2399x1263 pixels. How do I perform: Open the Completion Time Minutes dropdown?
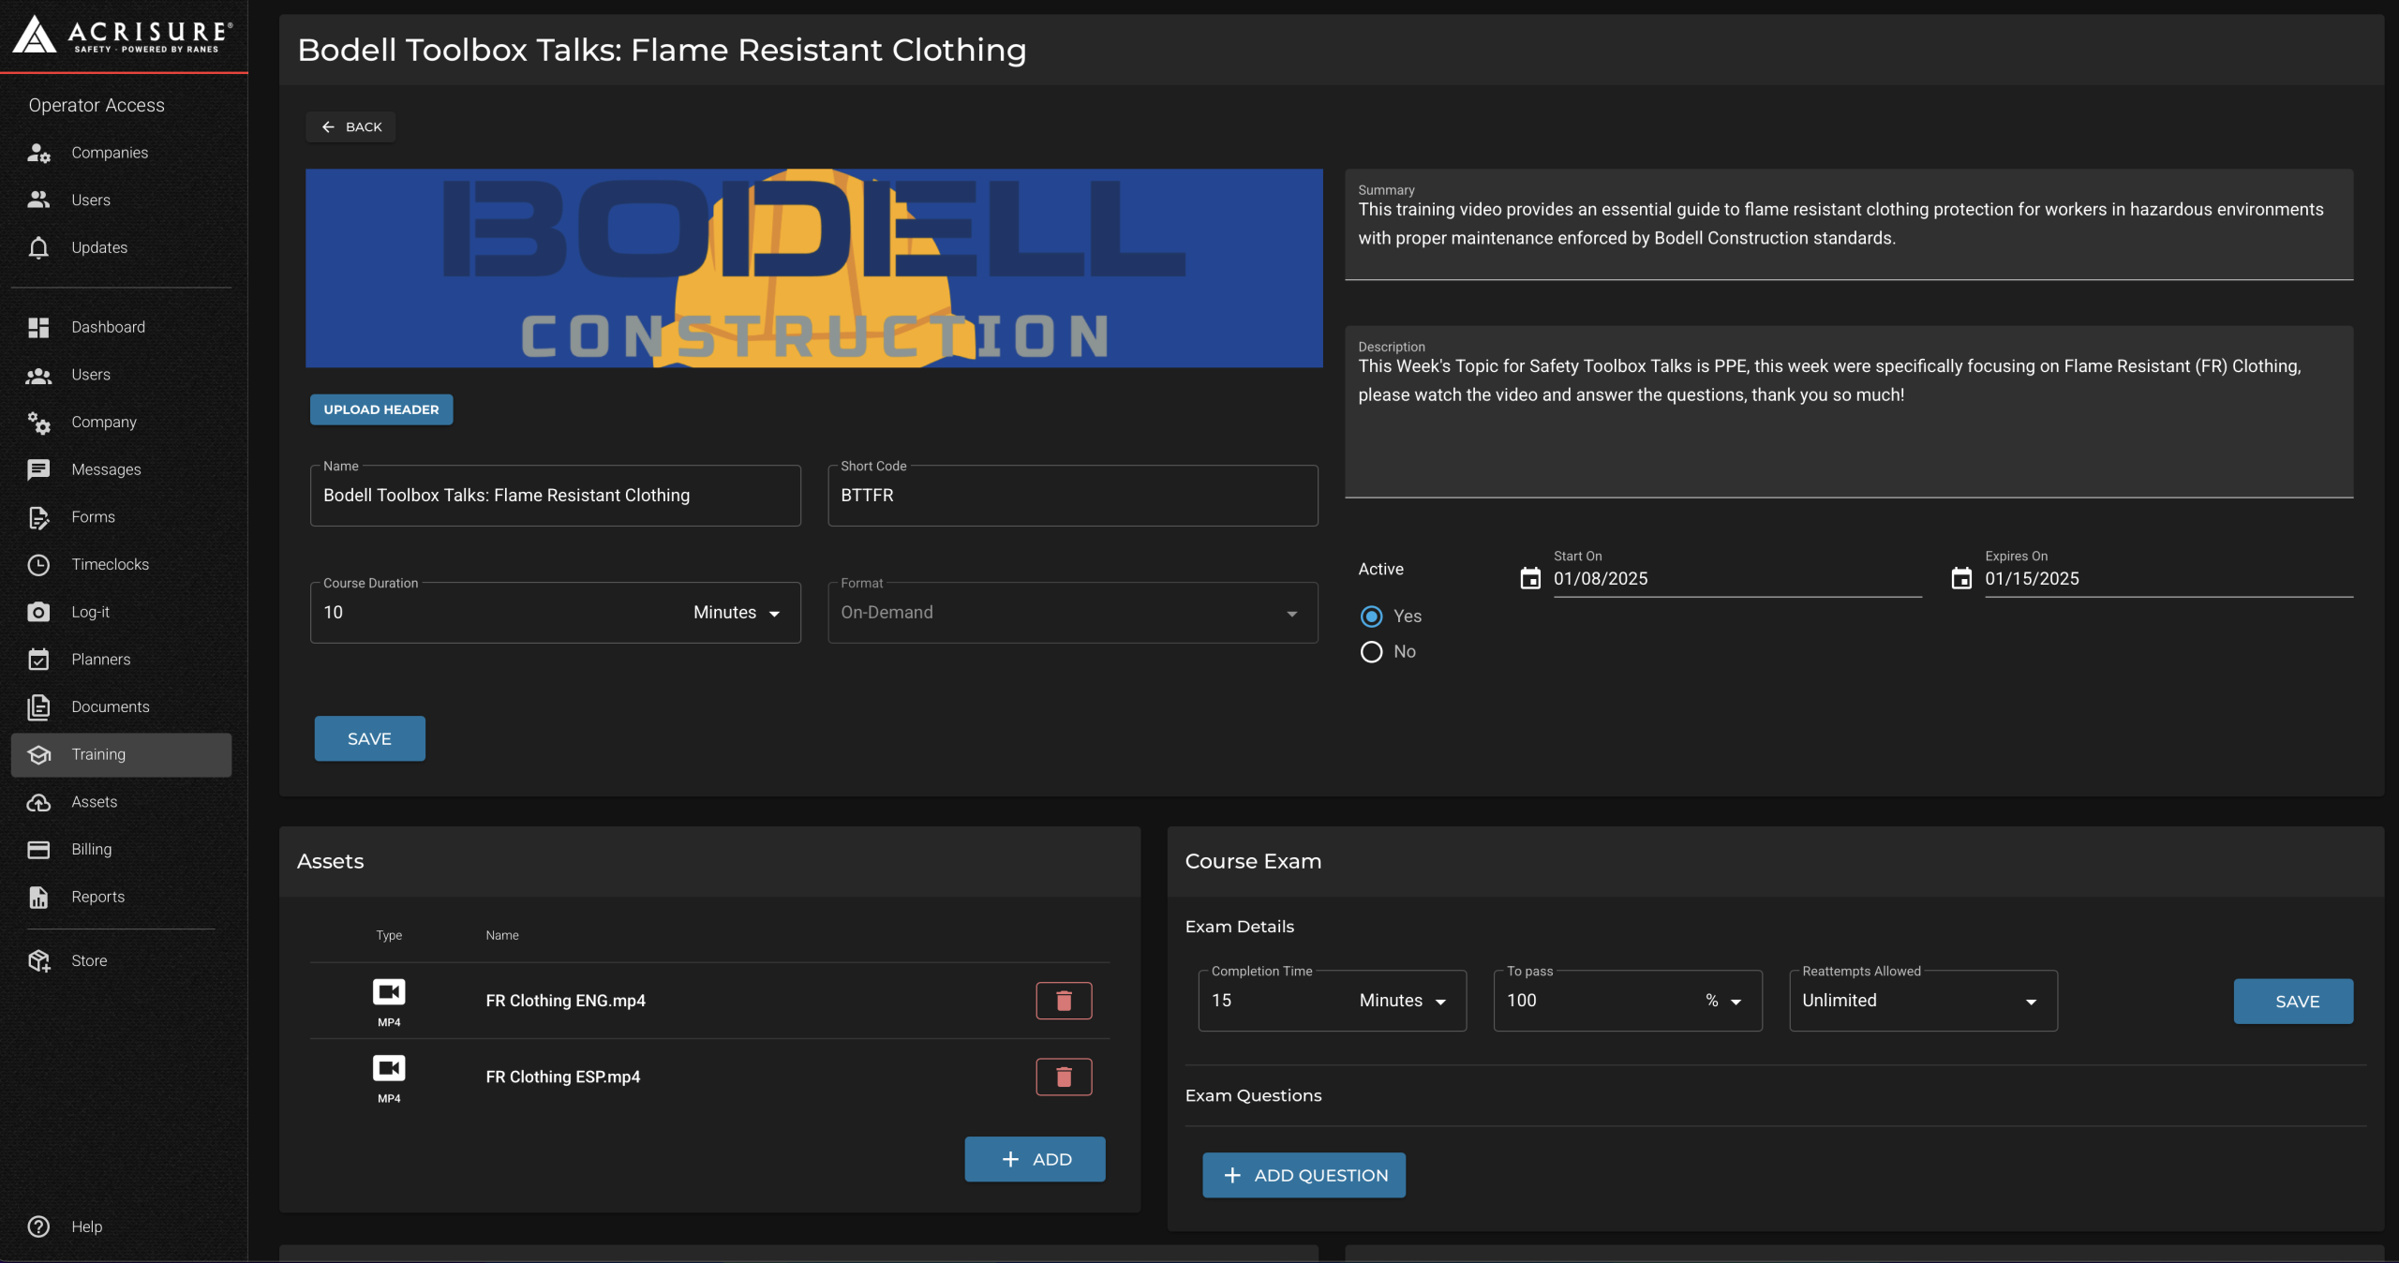click(x=1403, y=1001)
